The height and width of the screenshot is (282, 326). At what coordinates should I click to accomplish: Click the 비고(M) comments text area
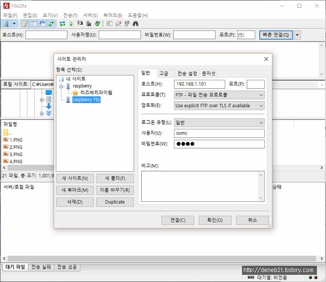203,186
